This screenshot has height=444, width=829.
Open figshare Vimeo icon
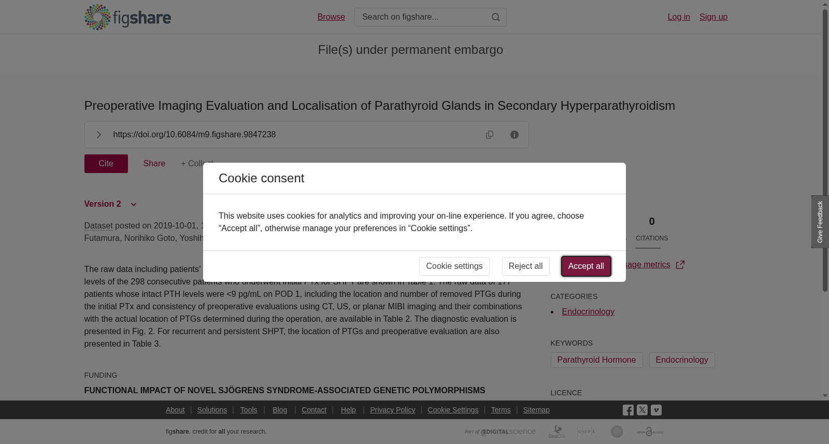point(656,410)
